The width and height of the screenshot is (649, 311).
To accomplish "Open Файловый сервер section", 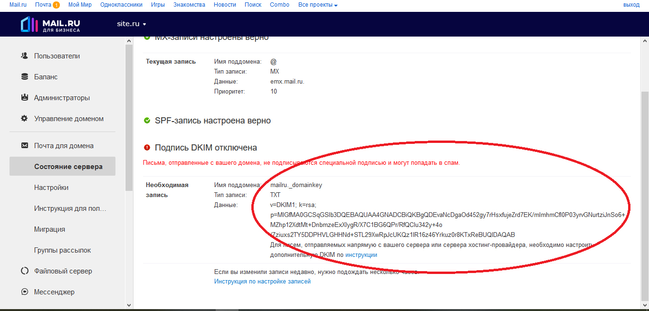I will (x=63, y=271).
